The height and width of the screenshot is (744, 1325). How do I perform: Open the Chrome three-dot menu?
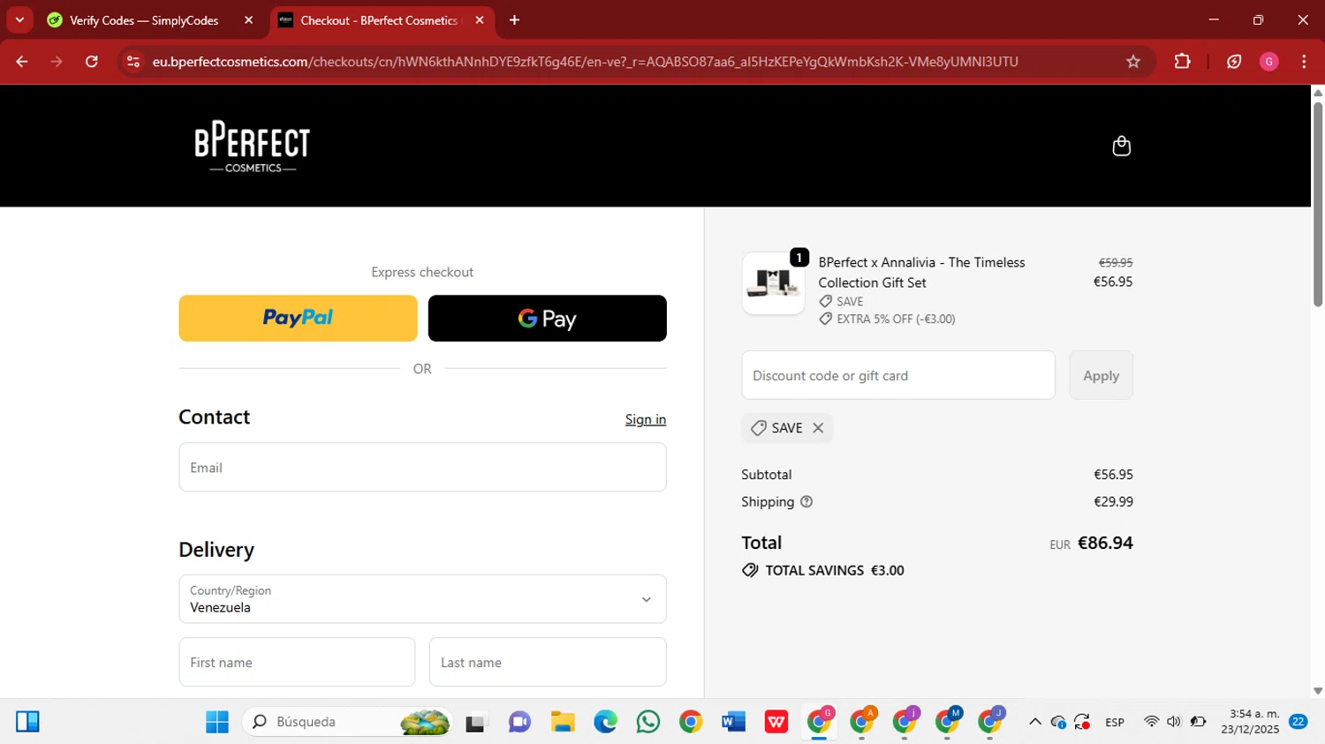point(1304,61)
